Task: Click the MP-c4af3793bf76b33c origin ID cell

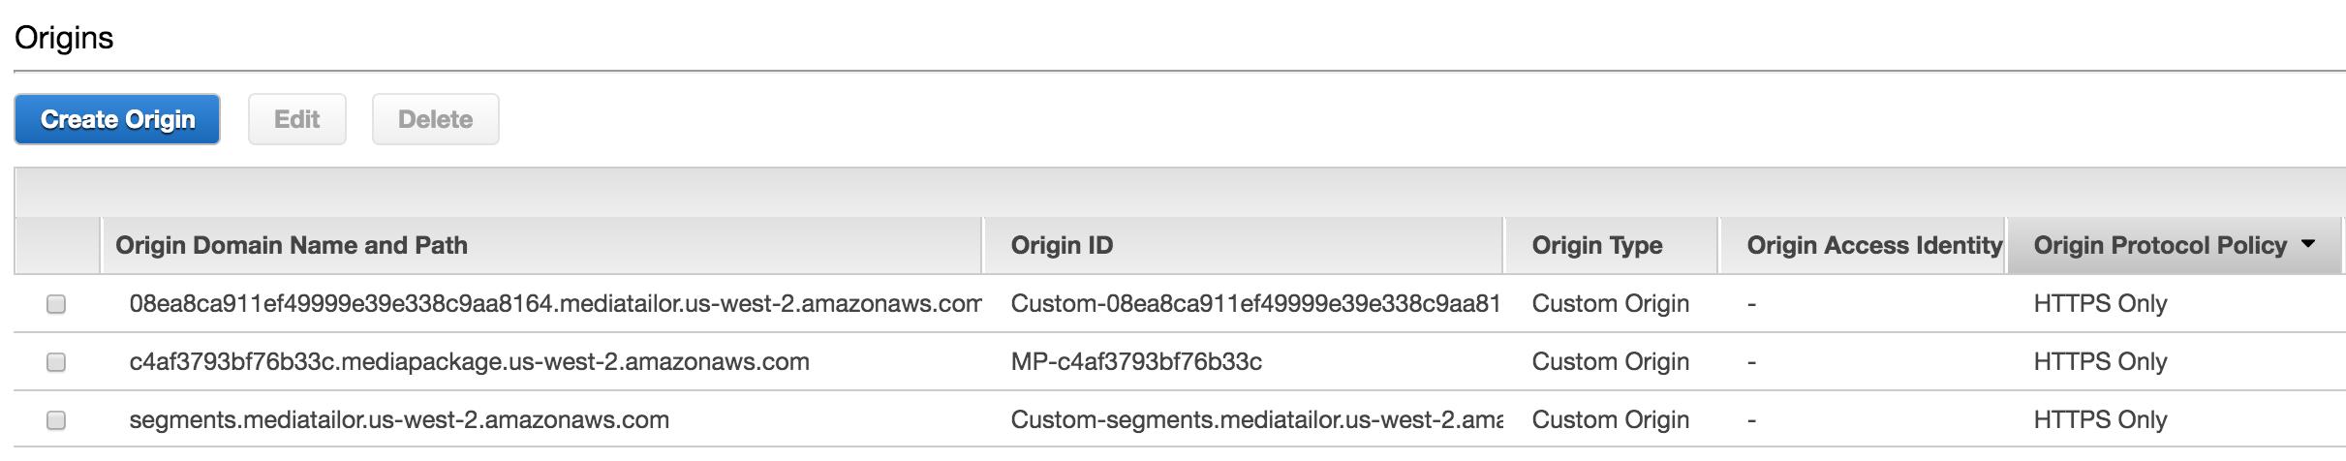Action: pyautogui.click(x=1136, y=362)
